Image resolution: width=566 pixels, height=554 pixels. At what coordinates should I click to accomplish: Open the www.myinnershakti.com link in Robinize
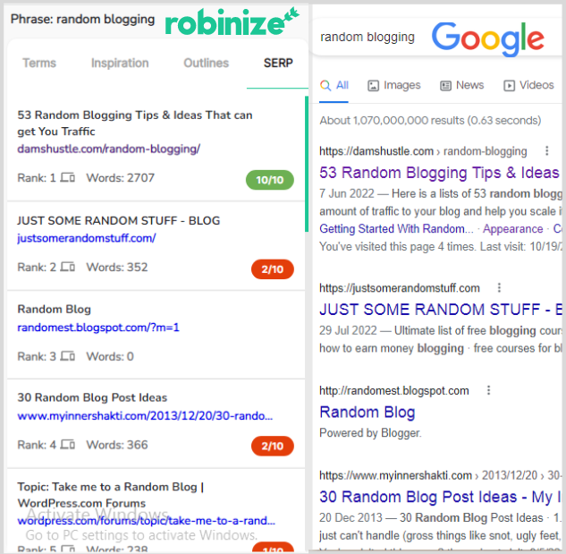click(x=145, y=416)
